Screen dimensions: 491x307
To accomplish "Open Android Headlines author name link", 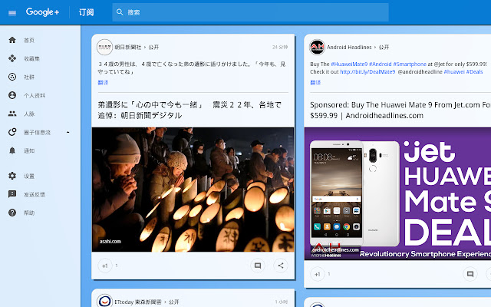I will tap(349, 48).
